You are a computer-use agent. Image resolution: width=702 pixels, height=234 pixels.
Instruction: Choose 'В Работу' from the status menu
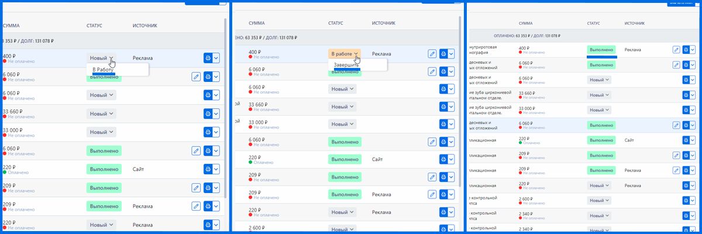tap(104, 70)
